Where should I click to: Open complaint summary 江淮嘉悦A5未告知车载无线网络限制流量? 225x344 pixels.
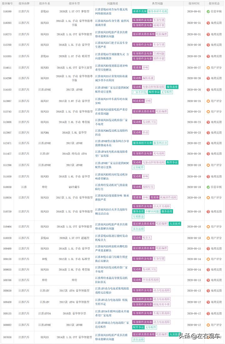[111, 11]
